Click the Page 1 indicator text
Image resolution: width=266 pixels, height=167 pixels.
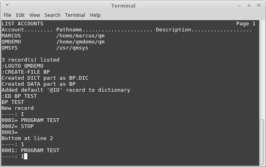(x=246, y=24)
